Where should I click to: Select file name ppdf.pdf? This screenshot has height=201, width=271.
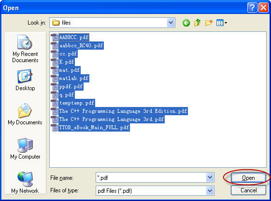point(71,87)
